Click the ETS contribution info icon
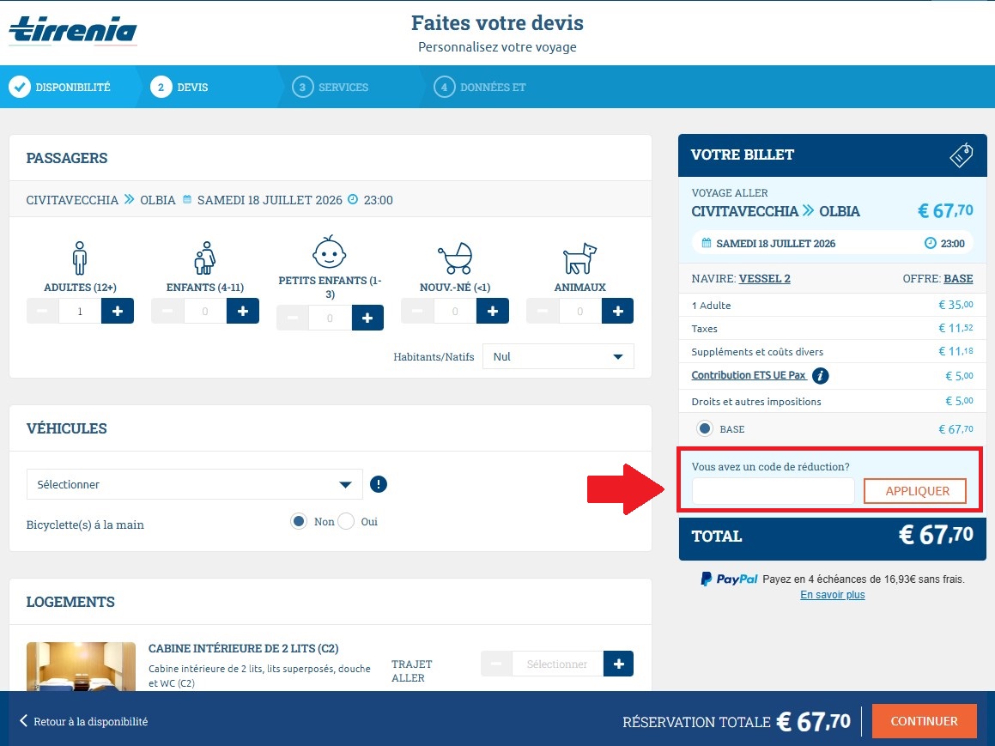The width and height of the screenshot is (995, 746). click(x=820, y=376)
